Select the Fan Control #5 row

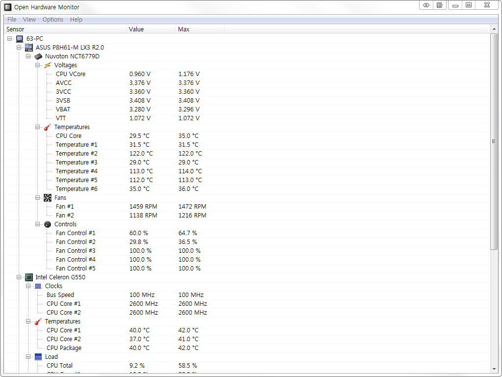(x=247, y=269)
